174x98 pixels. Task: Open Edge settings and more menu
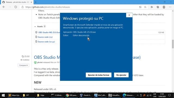tap(170, 7)
